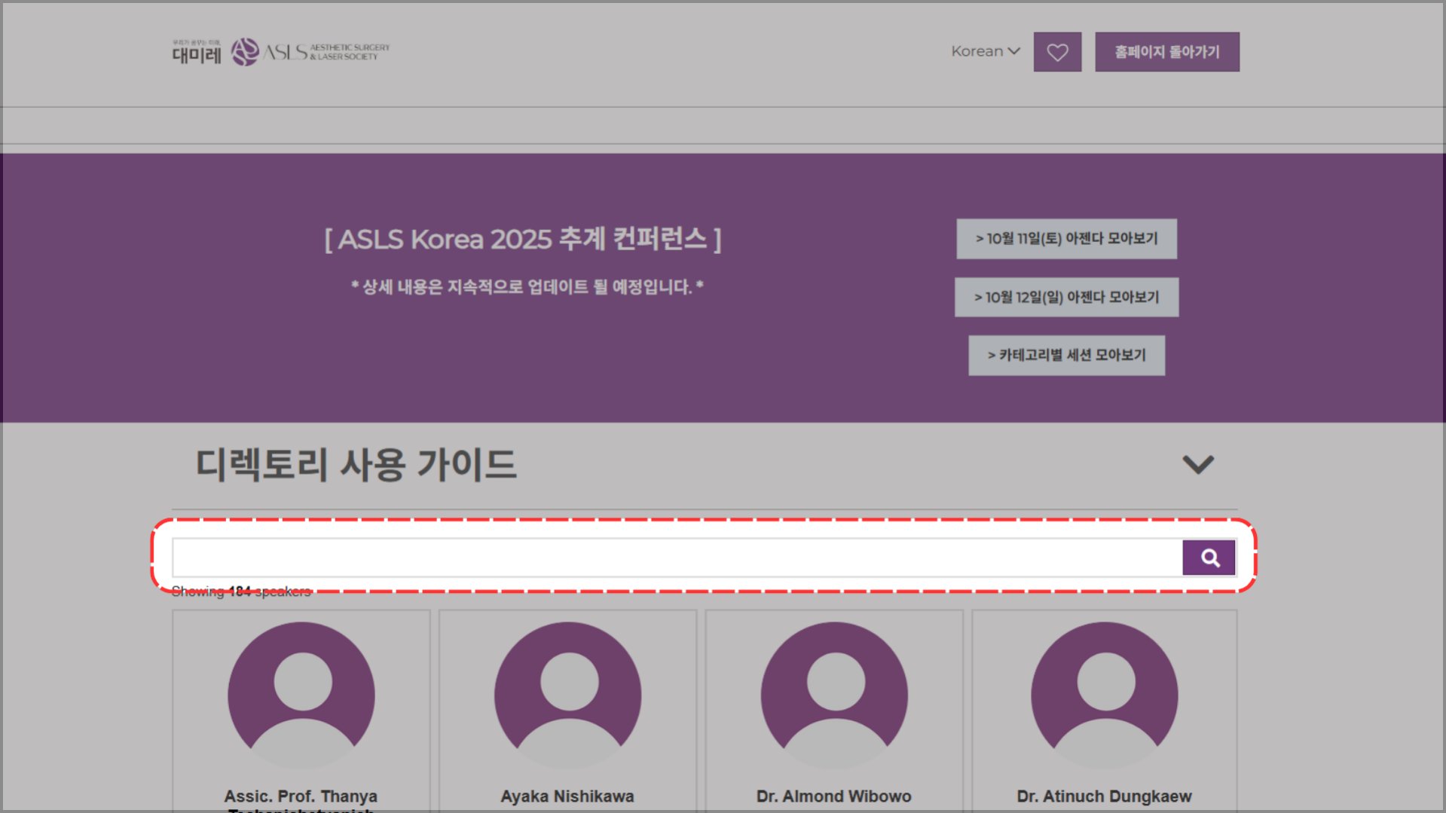Open 10월 11일(토) 아젠다 모아보기
Screen dimensions: 1446x813
point(1067,239)
